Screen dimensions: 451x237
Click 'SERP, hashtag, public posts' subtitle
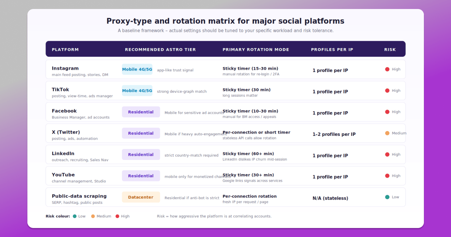pyautogui.click(x=77, y=202)
